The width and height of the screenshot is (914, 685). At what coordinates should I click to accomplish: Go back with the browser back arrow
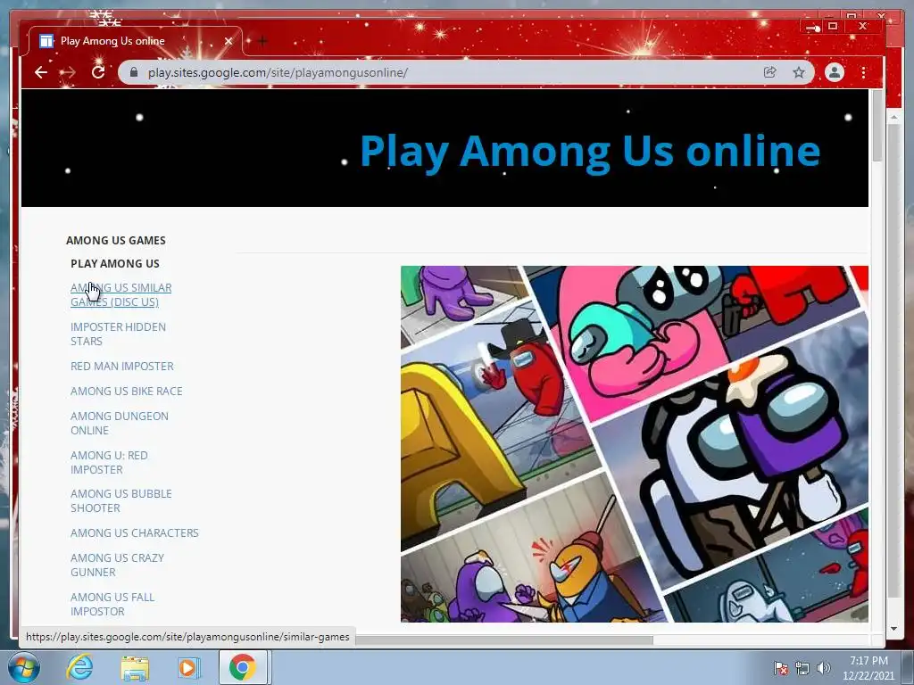[x=41, y=72]
